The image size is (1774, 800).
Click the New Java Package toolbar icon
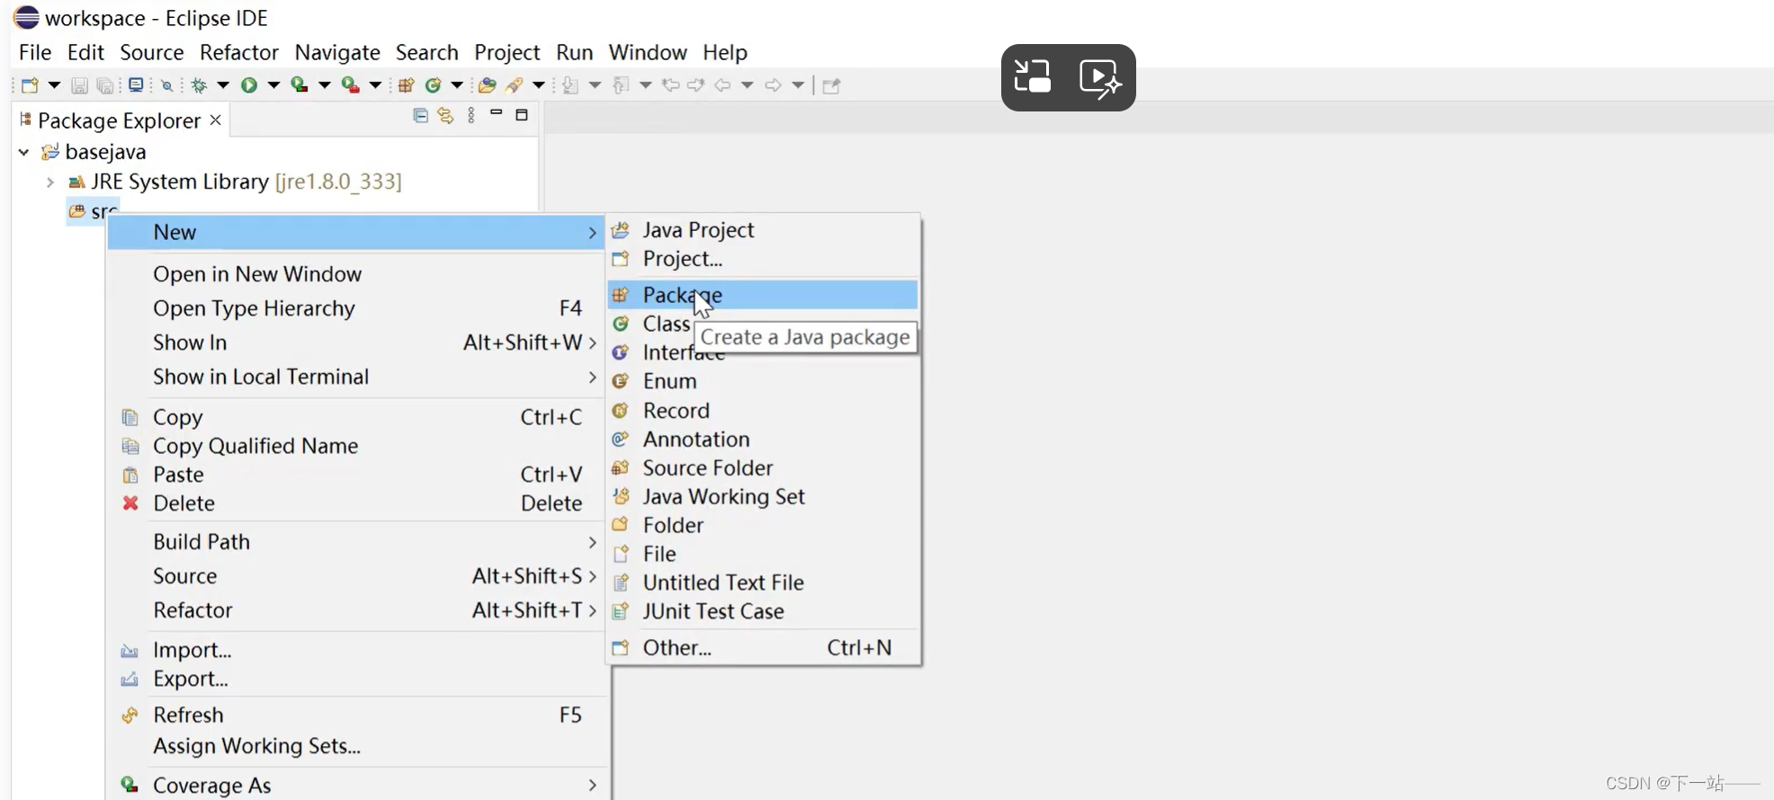pos(406,85)
